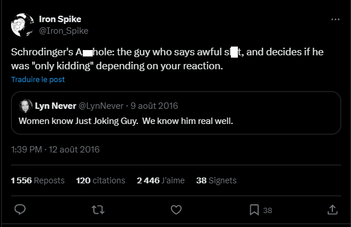Click the Traduire le post link
Screen dimensions: 351x227
click(x=38, y=80)
